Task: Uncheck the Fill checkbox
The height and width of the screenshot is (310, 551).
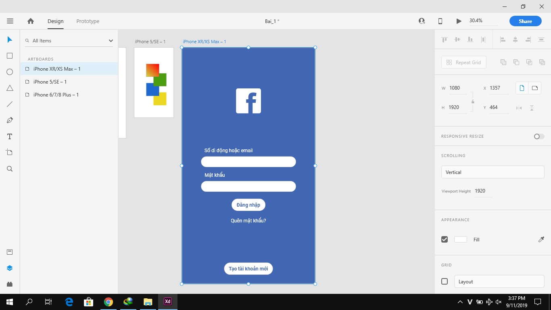Action: (445, 239)
